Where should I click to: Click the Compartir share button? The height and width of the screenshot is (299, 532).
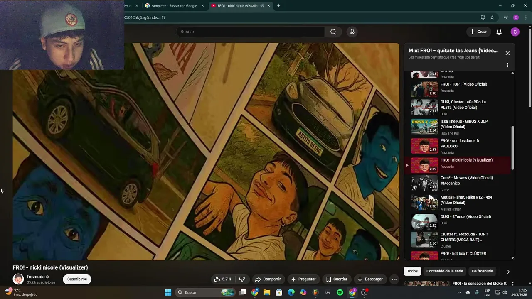[268, 279]
